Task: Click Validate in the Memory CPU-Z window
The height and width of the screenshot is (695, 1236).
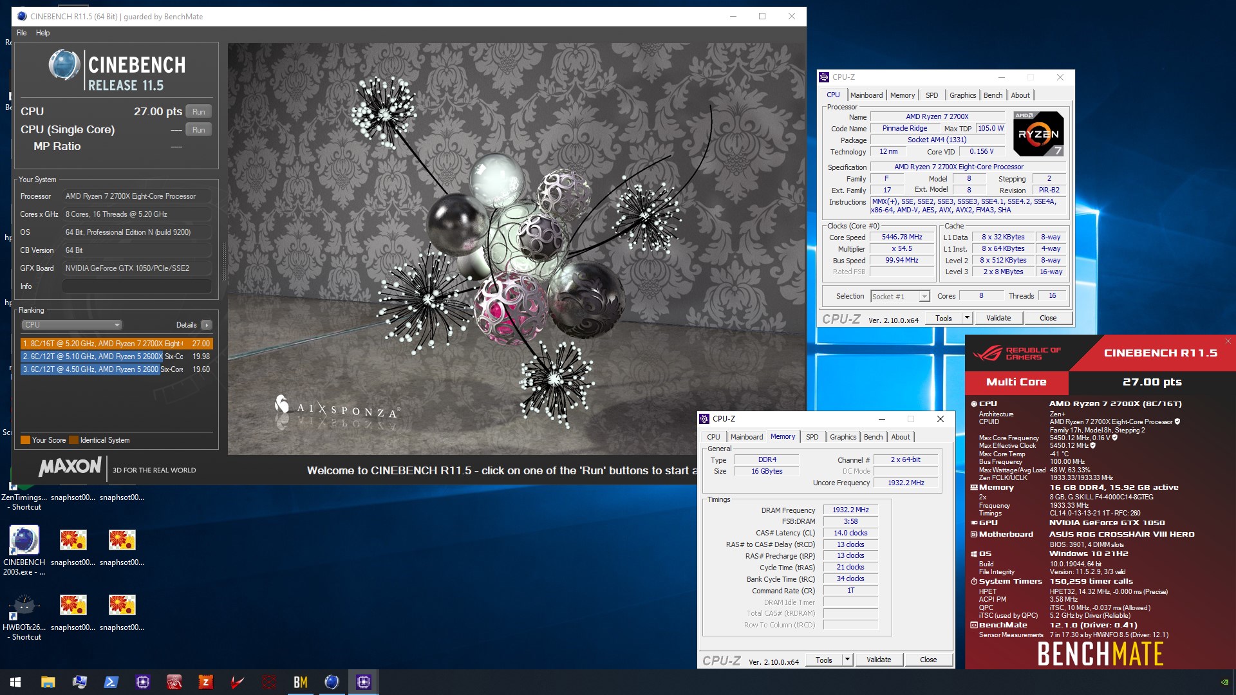Action: click(x=879, y=660)
